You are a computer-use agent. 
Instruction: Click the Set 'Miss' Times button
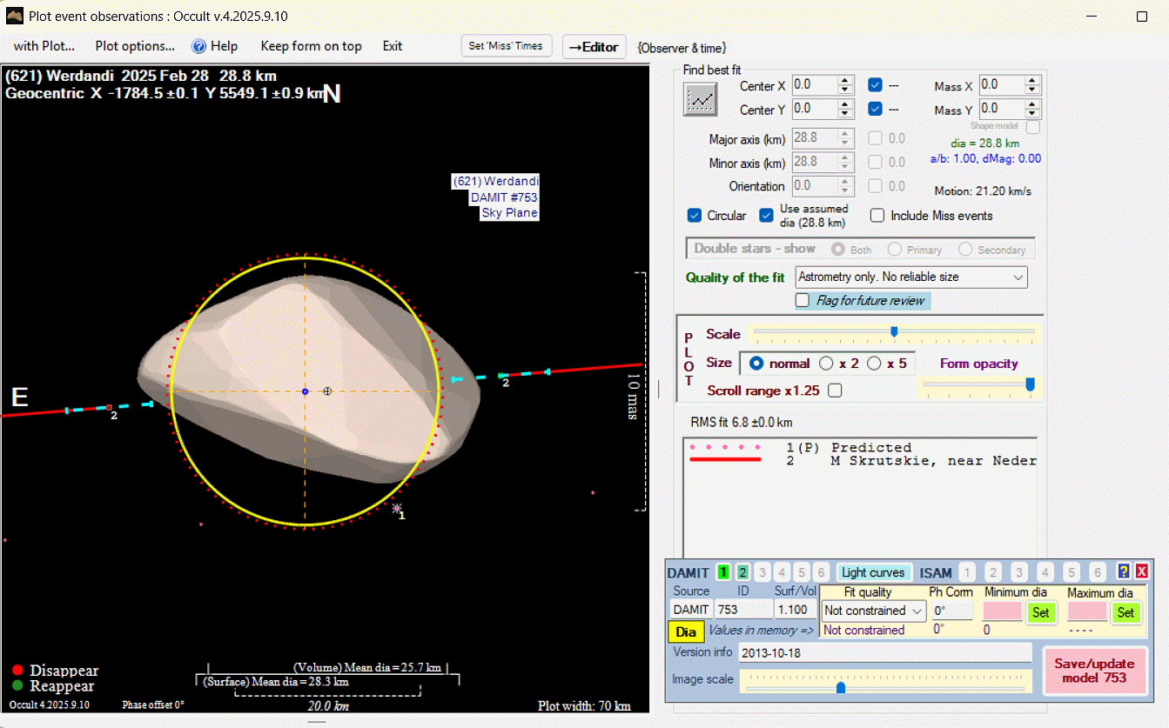pos(506,46)
